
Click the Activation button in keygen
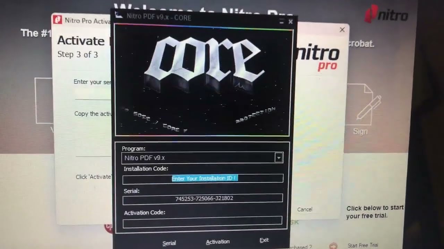coord(217,242)
